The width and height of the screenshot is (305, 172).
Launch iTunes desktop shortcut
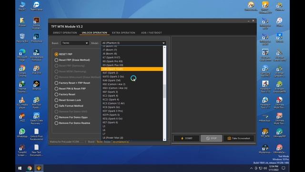point(280,22)
